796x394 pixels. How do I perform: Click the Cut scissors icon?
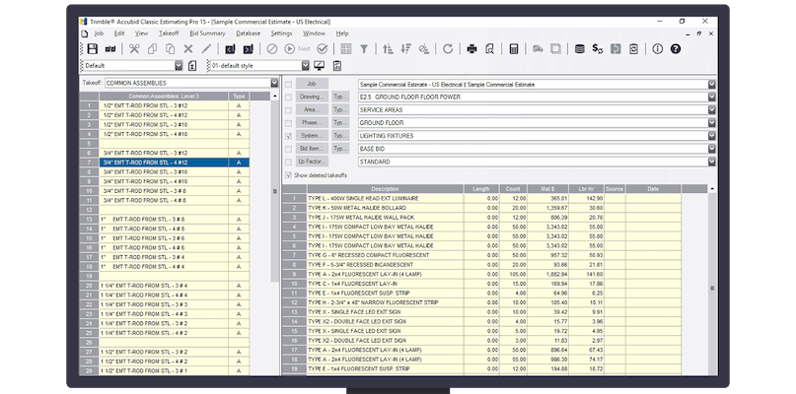pyautogui.click(x=134, y=48)
